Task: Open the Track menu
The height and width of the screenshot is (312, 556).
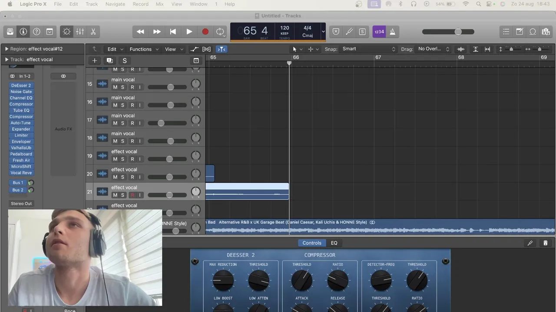Action: pyautogui.click(x=92, y=4)
